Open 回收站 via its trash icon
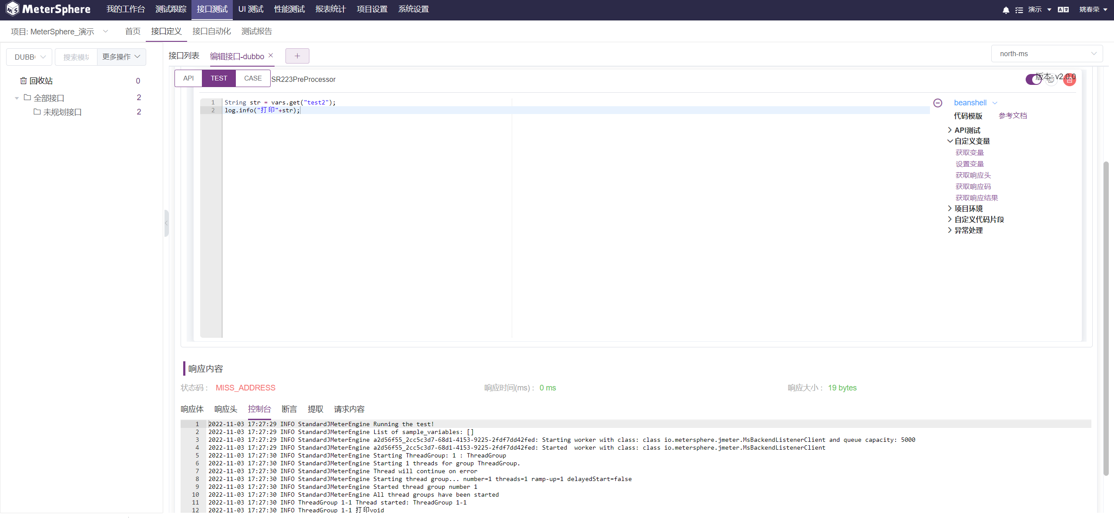Viewport: 1114px width, 518px height. 24,80
